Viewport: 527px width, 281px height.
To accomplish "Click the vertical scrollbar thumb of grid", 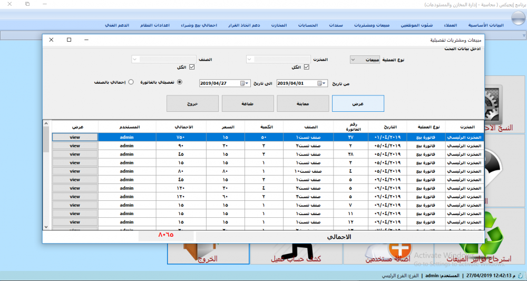I will pyautogui.click(x=46, y=139).
